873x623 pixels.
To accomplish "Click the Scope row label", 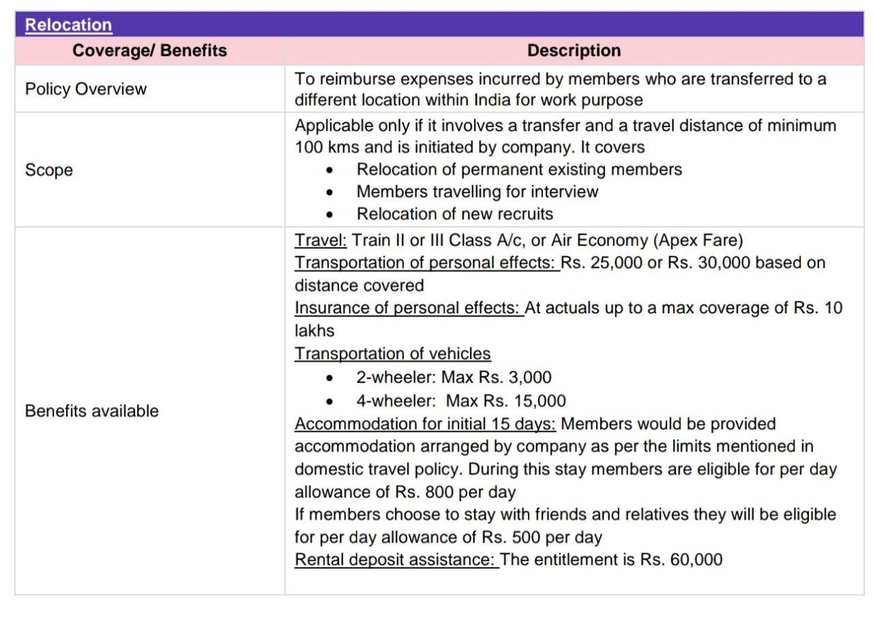I will click(49, 170).
